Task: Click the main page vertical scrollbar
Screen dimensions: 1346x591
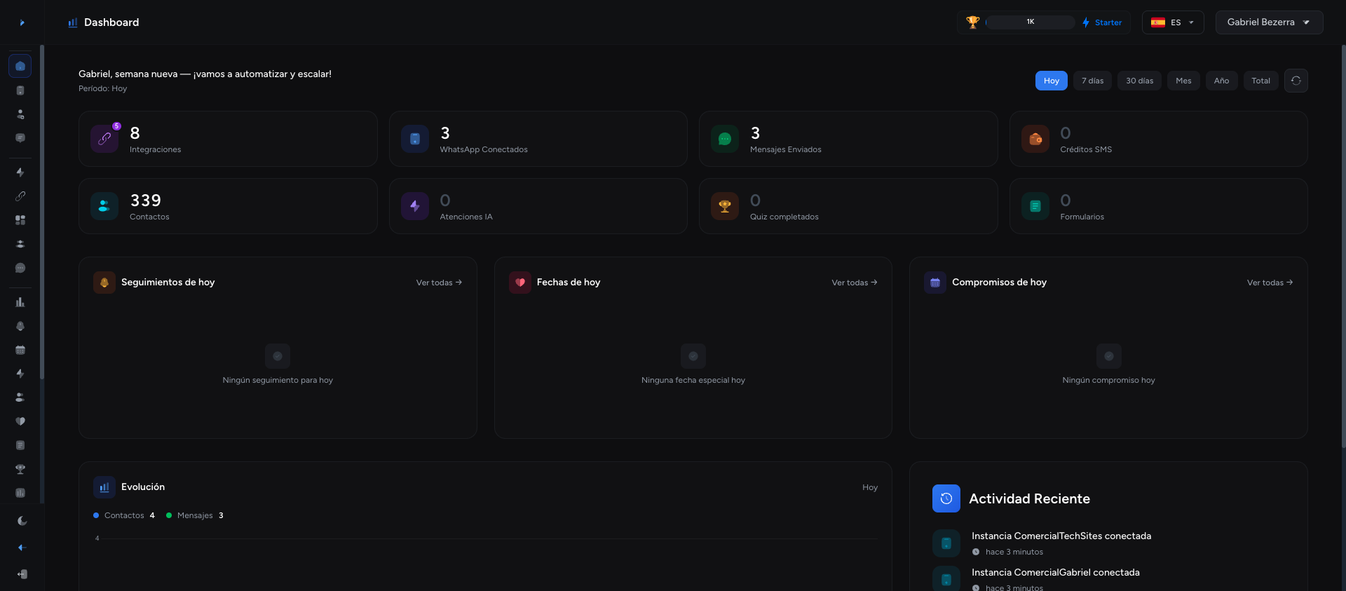Action: coord(1343,245)
